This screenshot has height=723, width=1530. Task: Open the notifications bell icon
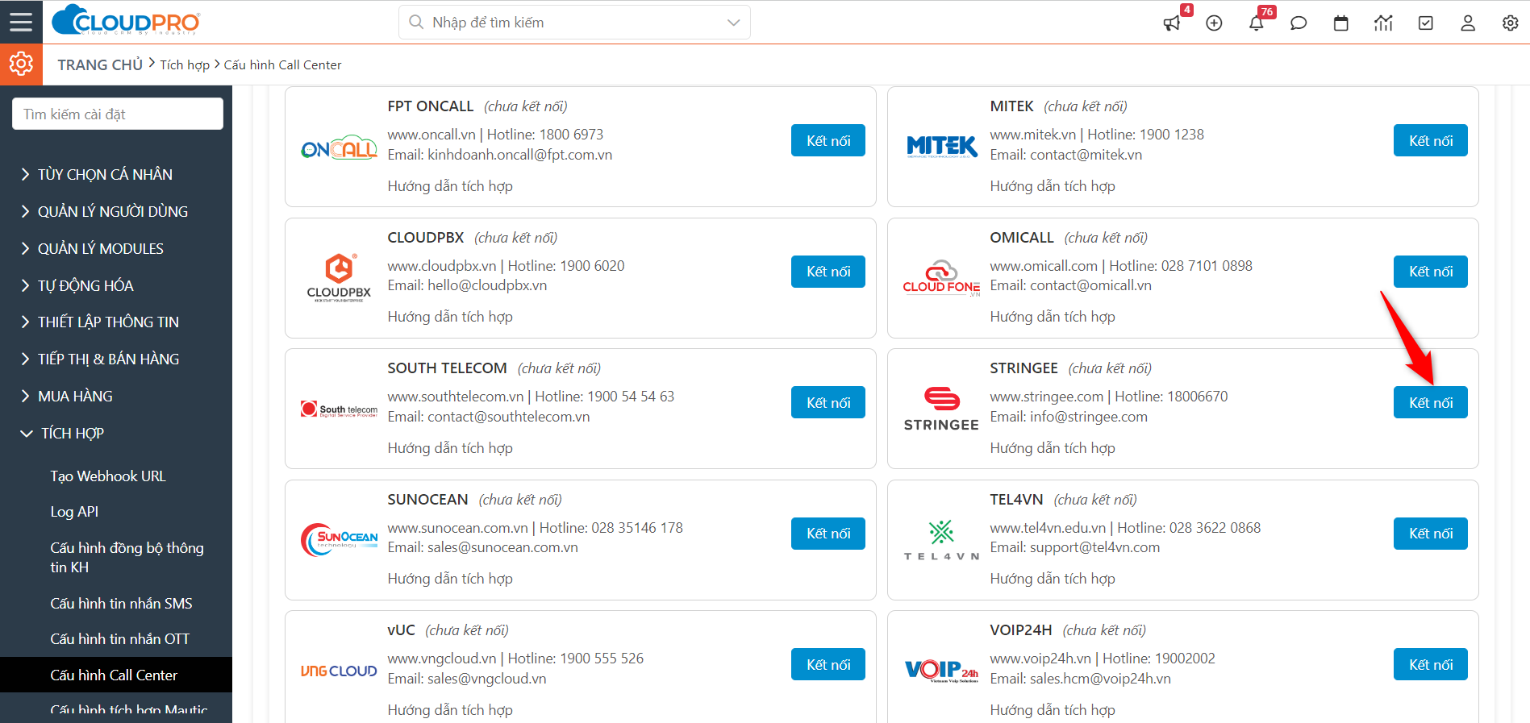click(1257, 23)
